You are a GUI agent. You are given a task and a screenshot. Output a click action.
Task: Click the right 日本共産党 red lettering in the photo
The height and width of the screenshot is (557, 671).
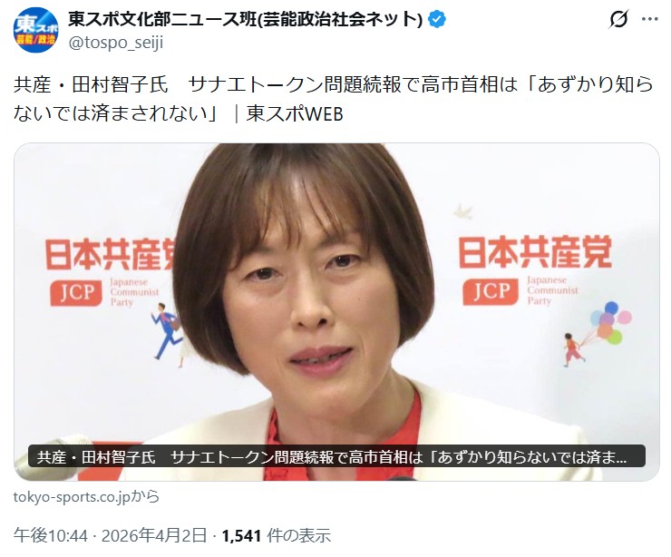click(535, 252)
